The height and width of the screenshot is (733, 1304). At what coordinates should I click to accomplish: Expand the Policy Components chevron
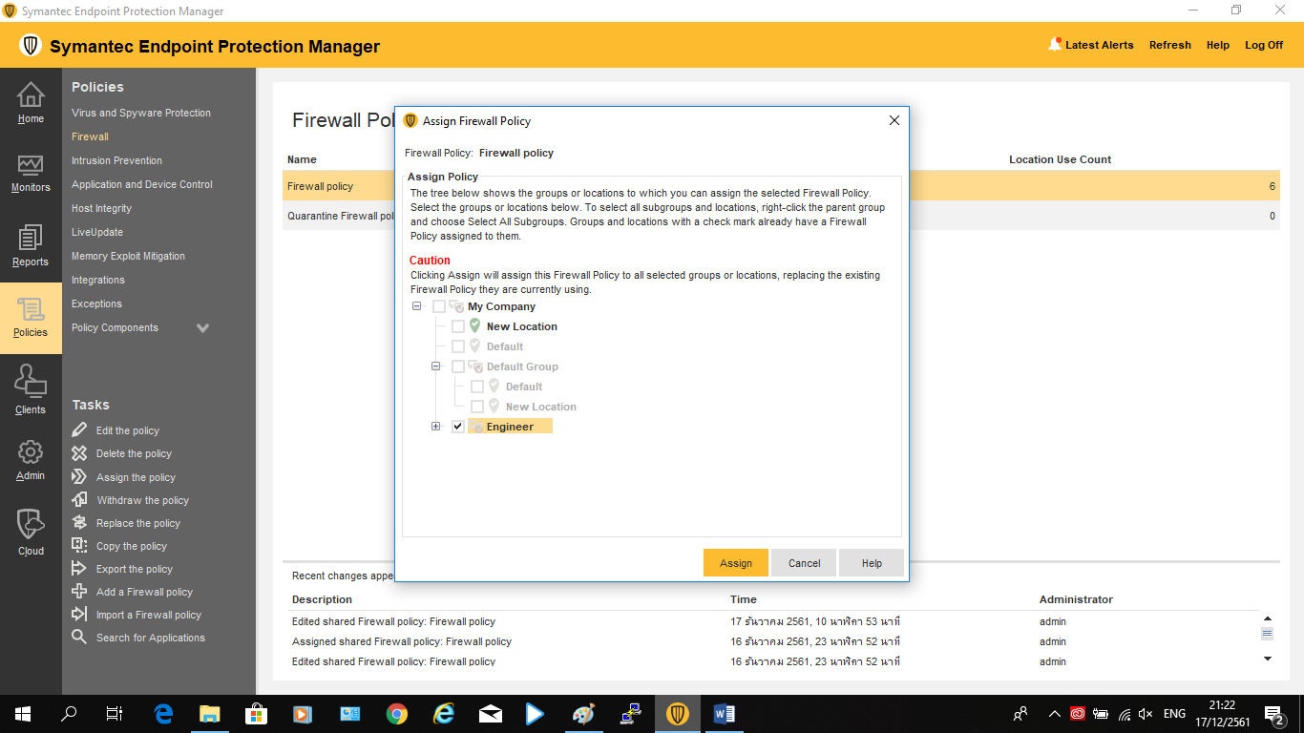202,327
